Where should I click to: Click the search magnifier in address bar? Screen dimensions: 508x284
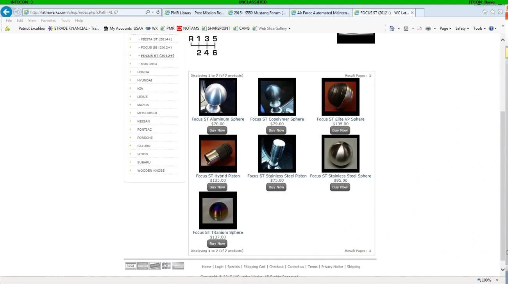point(148,12)
